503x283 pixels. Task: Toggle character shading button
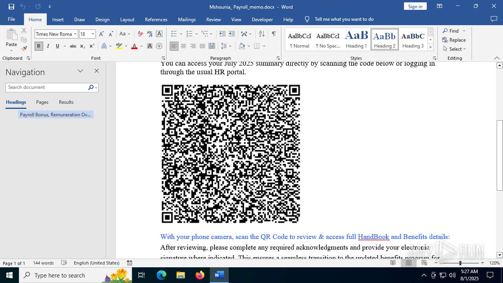tap(149, 46)
